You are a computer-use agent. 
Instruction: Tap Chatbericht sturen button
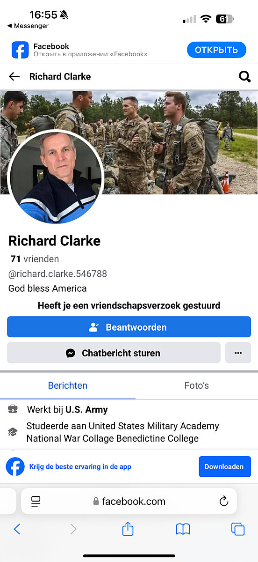pyautogui.click(x=114, y=353)
